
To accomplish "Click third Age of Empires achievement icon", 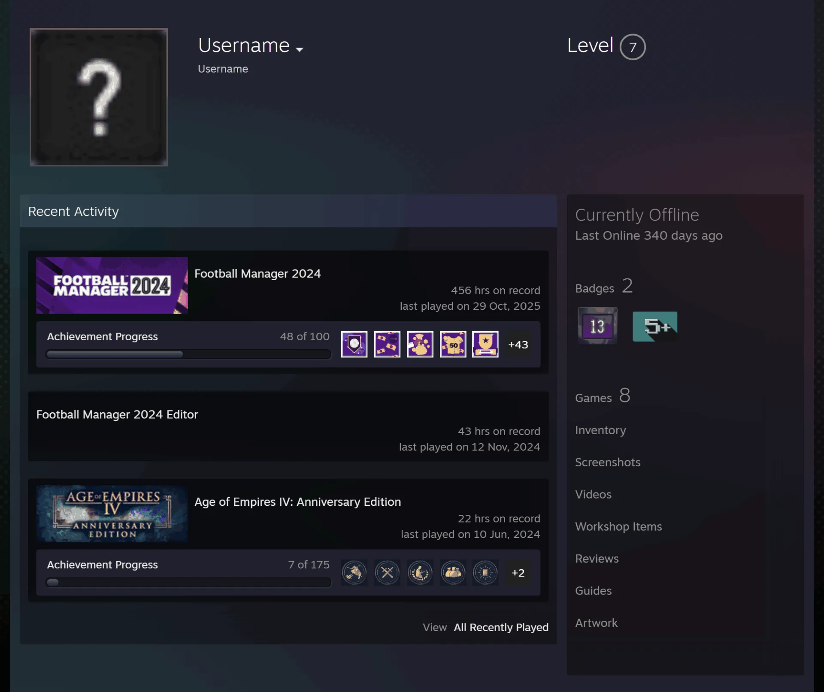I will pyautogui.click(x=420, y=572).
